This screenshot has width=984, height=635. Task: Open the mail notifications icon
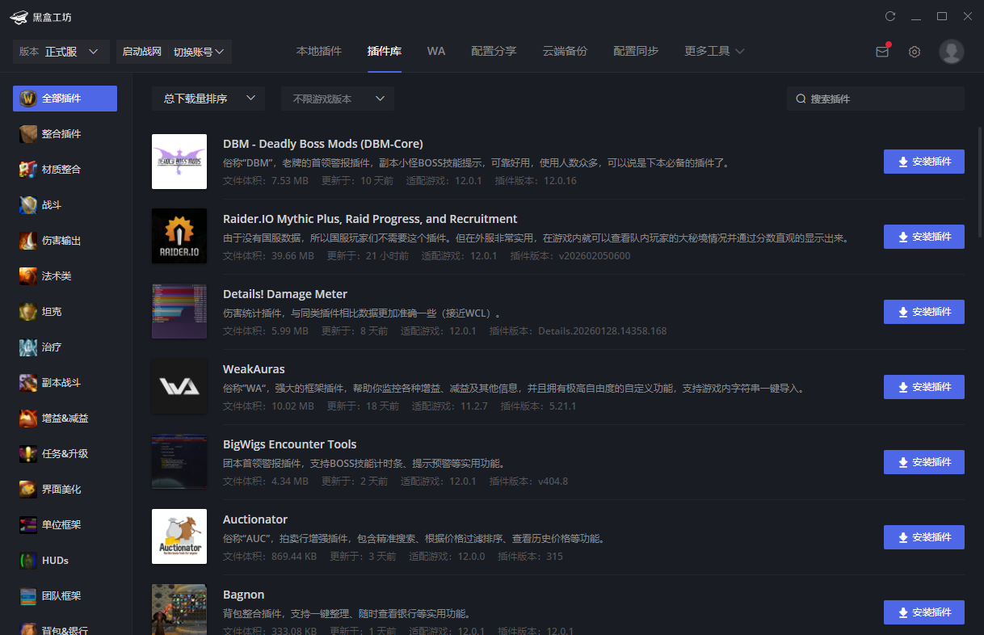point(881,52)
